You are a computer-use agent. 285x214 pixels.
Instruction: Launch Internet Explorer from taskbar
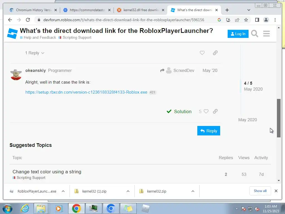pyautogui.click(x=25, y=208)
